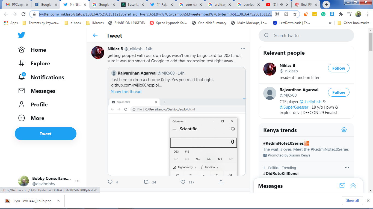The height and width of the screenshot is (209, 373).
Task: Open three-dot menu on Niklas B tweet
Action: pyautogui.click(x=243, y=49)
